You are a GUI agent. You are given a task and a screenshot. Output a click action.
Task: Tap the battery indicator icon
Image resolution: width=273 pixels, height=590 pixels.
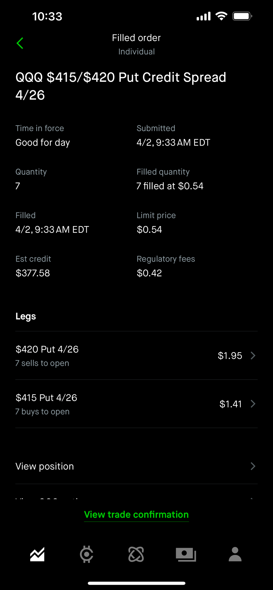[x=242, y=16]
